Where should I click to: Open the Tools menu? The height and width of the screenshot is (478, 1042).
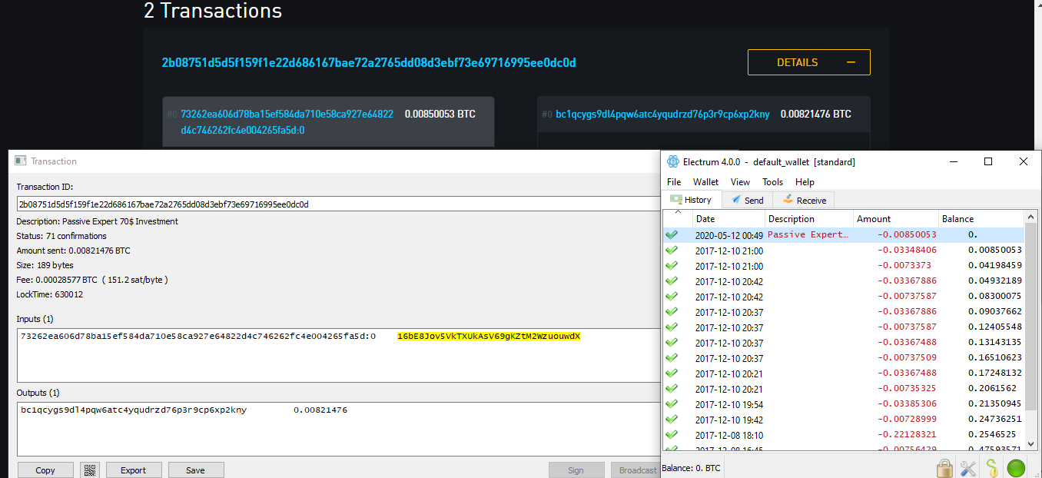click(x=772, y=181)
